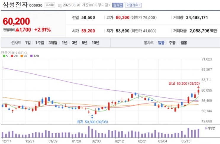Click the green 5-day moving average swatch
The width and height of the screenshot is (220, 144).
(4, 56)
